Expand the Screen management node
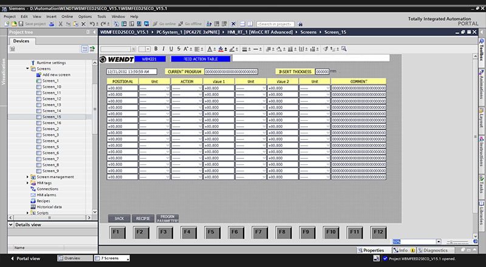The image size is (486, 267). click(27, 177)
